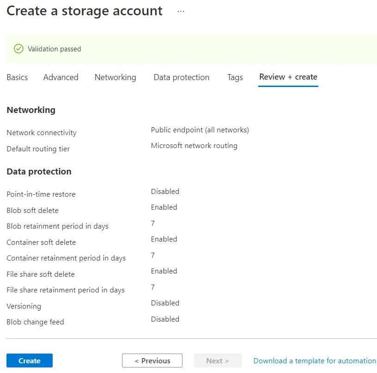Open the Advanced tab
This screenshot has width=377, height=373.
coord(61,77)
